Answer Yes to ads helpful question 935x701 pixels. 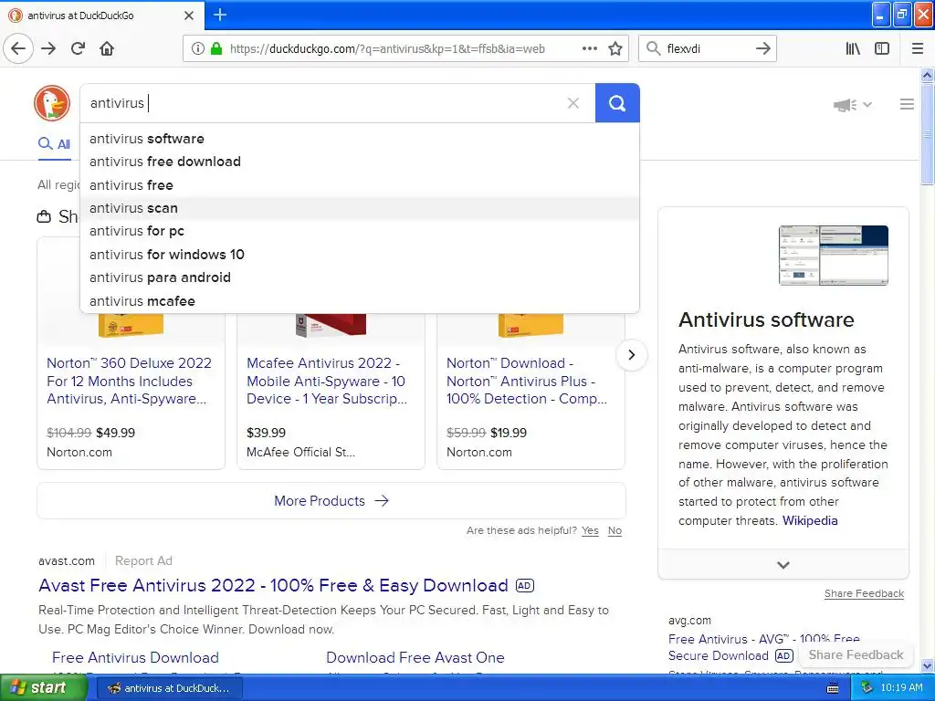coord(590,530)
